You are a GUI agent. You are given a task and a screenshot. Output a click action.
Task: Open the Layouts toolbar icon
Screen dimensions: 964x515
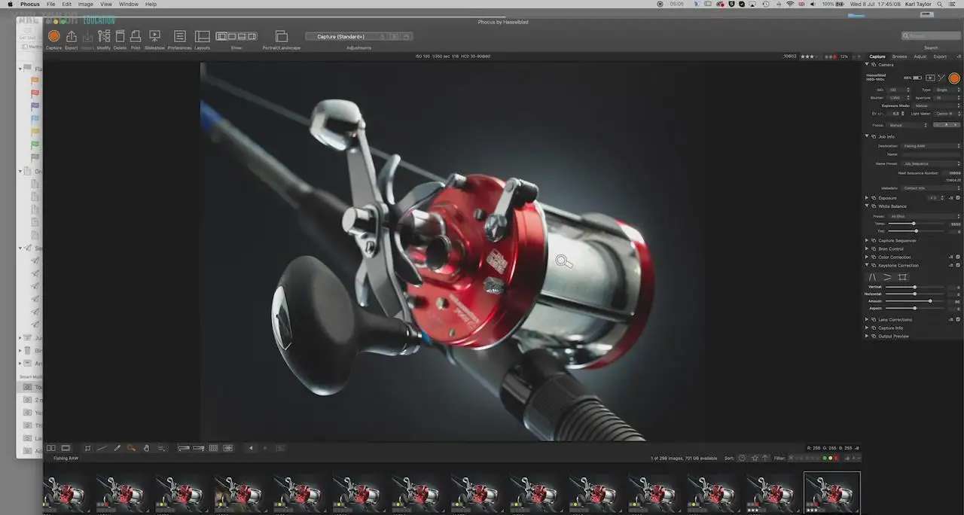(203, 36)
